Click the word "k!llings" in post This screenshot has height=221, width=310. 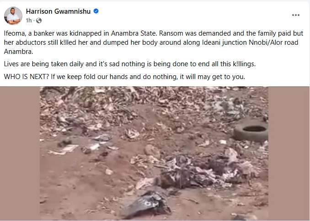(x=244, y=64)
